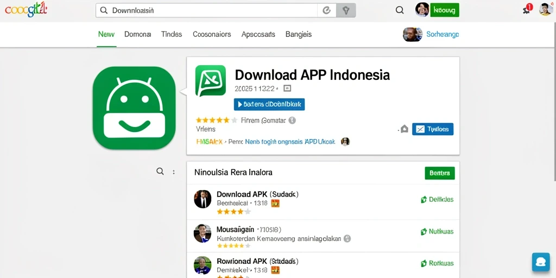Click the star rating in app card
Viewport: 556px width, 278px height.
[216, 120]
